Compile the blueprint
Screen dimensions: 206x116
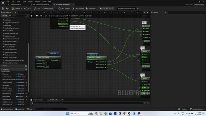(x=16, y=8)
